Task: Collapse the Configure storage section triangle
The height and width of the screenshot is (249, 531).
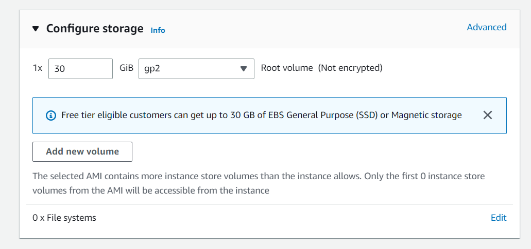Action: 36,29
